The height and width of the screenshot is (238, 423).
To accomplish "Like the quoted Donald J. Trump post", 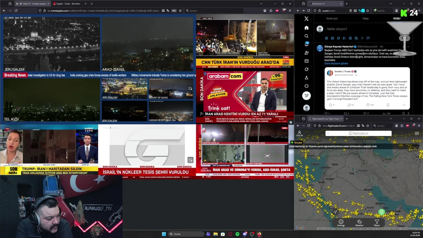I will (368, 105).
